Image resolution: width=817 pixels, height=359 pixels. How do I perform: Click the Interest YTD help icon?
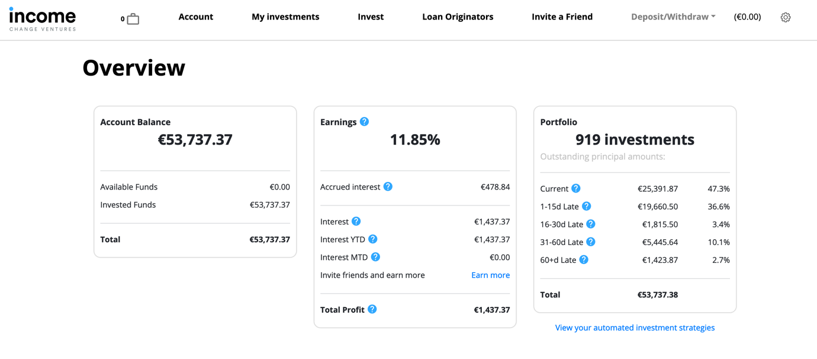coord(372,239)
